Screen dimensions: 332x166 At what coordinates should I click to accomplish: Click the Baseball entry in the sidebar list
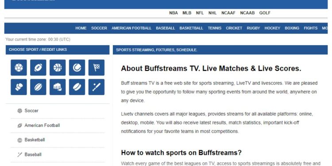tap(33, 154)
